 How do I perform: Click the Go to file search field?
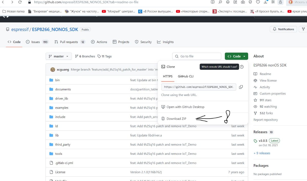197,56
